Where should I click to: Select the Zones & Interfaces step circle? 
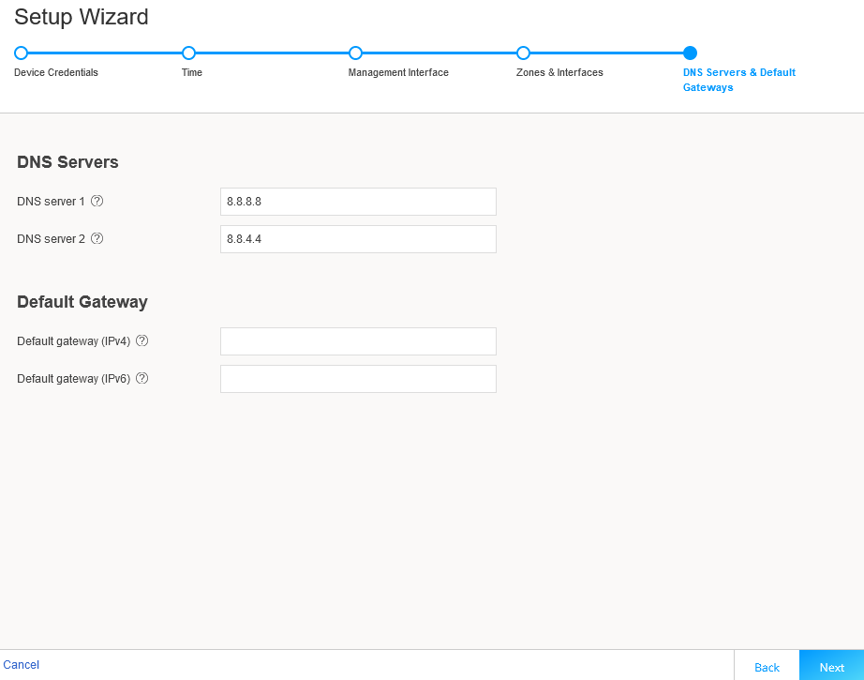click(523, 53)
